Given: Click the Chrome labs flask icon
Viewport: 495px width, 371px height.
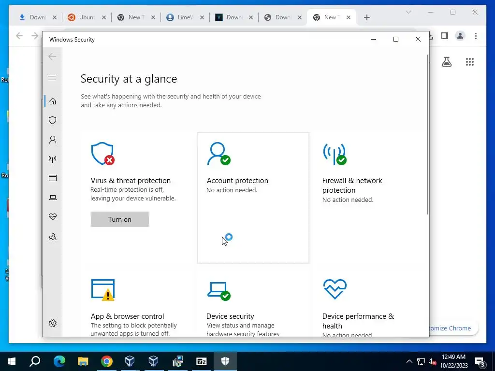Looking at the screenshot, I should 446,62.
